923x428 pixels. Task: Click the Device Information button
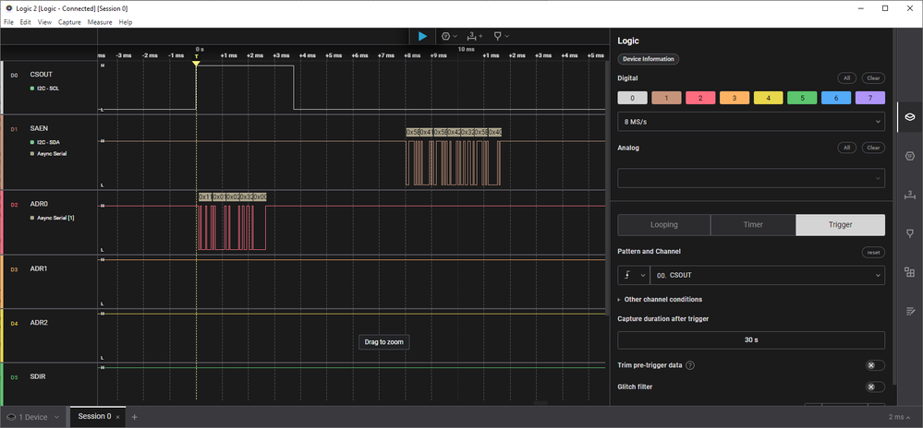(x=649, y=59)
